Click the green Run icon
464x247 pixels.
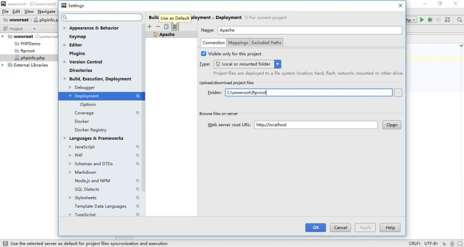(x=422, y=20)
